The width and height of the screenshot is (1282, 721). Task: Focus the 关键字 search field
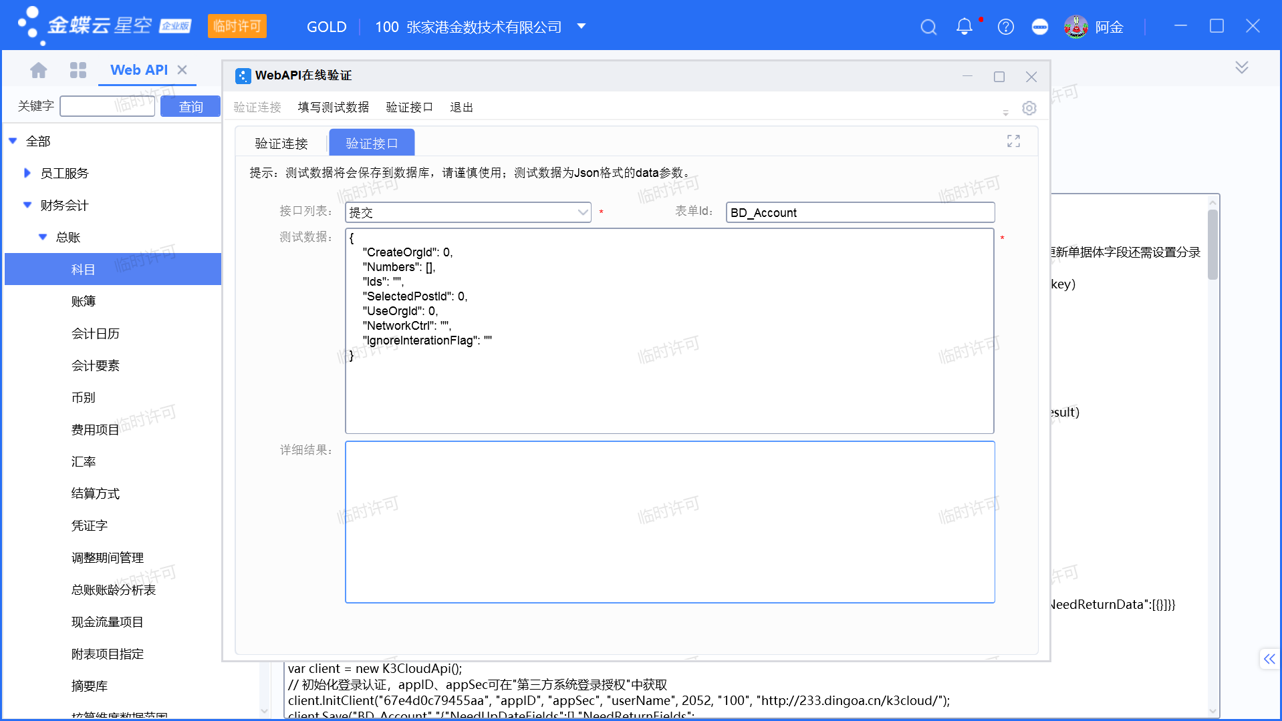107,106
